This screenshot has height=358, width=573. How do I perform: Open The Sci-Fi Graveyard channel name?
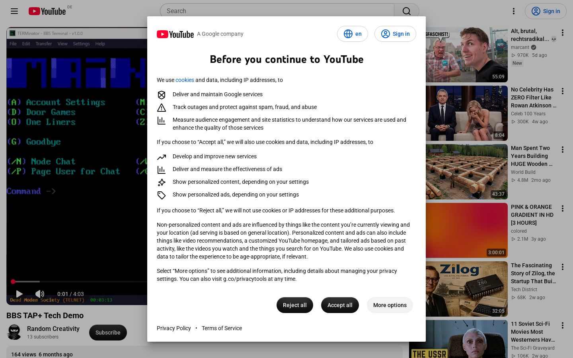click(x=533, y=348)
